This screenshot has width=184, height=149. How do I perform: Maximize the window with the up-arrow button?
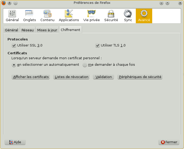click(x=168, y=3)
